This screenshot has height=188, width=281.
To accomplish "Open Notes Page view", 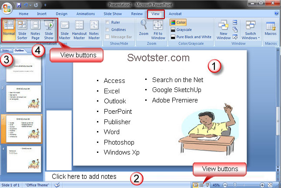I will 35,30.
